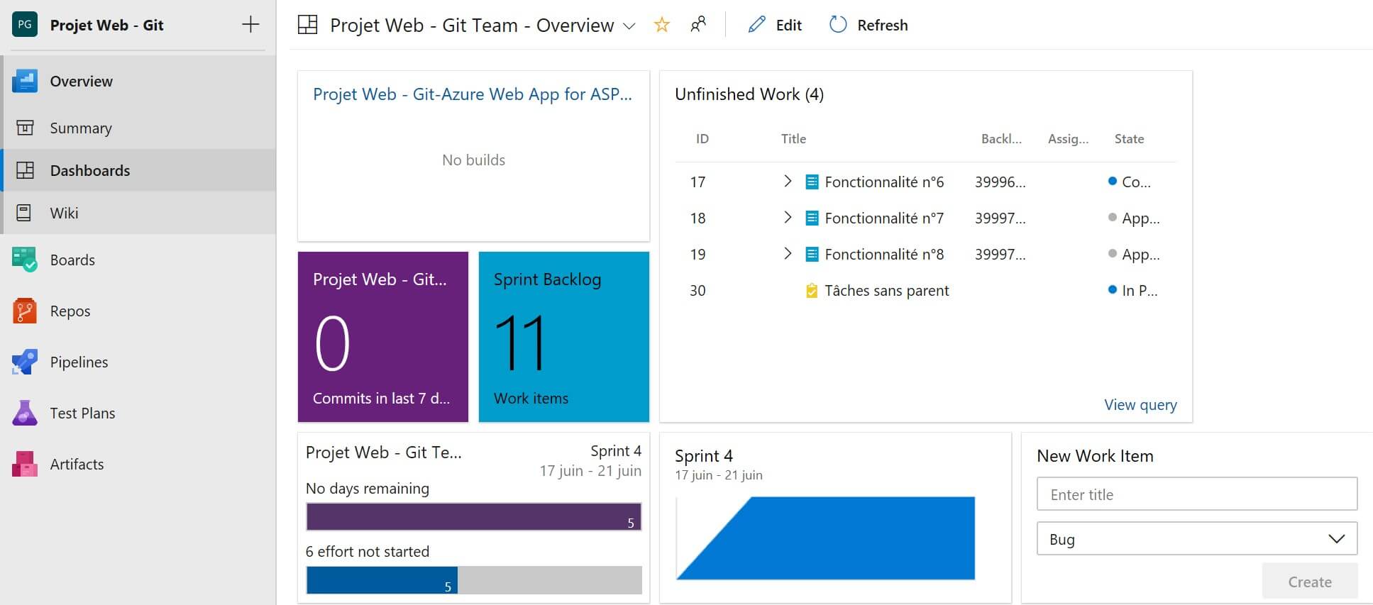Expand the dashboard selector chevron
Viewport: 1373px width, 605px height.
tap(629, 26)
